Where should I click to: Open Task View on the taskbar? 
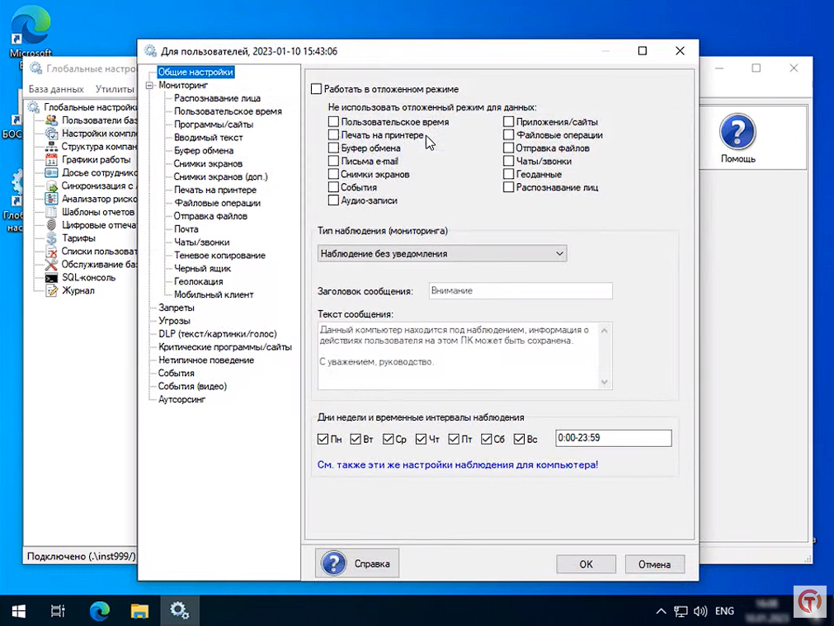click(x=58, y=611)
